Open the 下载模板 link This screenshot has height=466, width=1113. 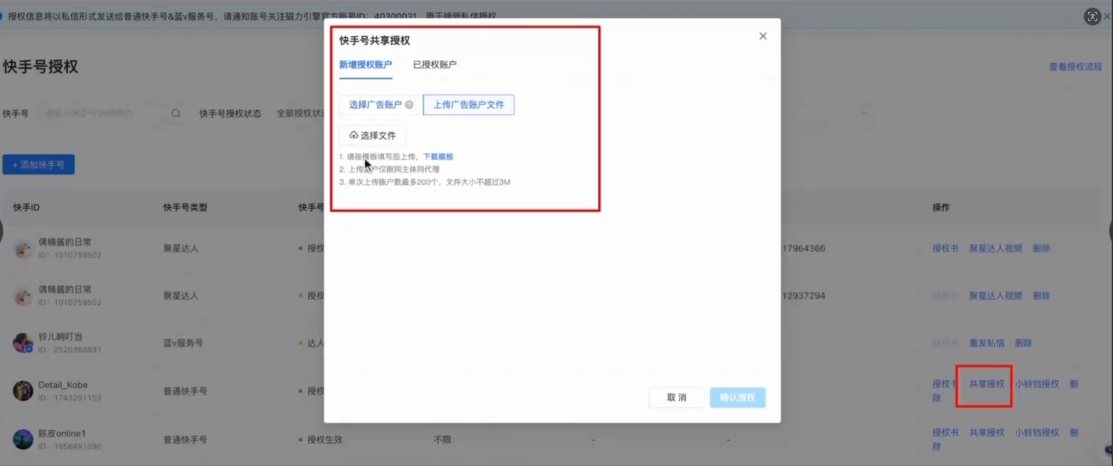tap(438, 157)
